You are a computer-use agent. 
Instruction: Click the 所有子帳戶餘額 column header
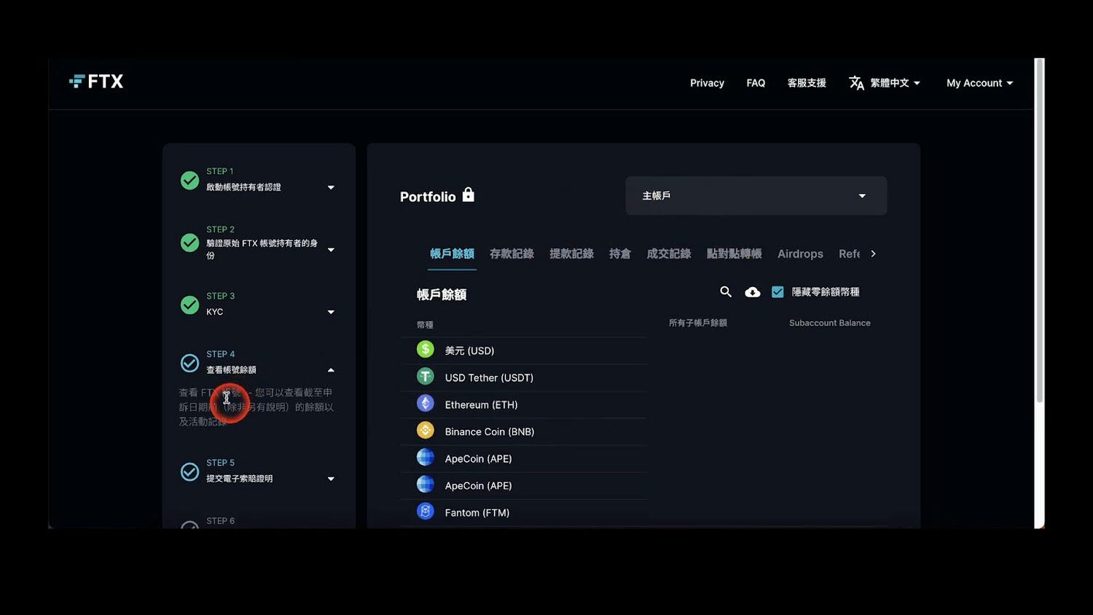(x=698, y=323)
